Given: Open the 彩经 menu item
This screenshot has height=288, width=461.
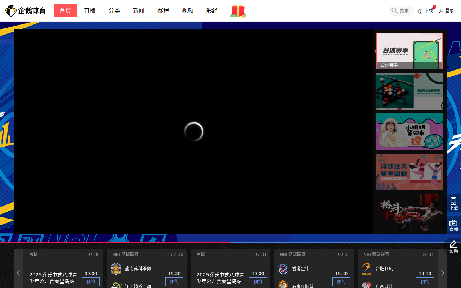Looking at the screenshot, I should tap(212, 11).
